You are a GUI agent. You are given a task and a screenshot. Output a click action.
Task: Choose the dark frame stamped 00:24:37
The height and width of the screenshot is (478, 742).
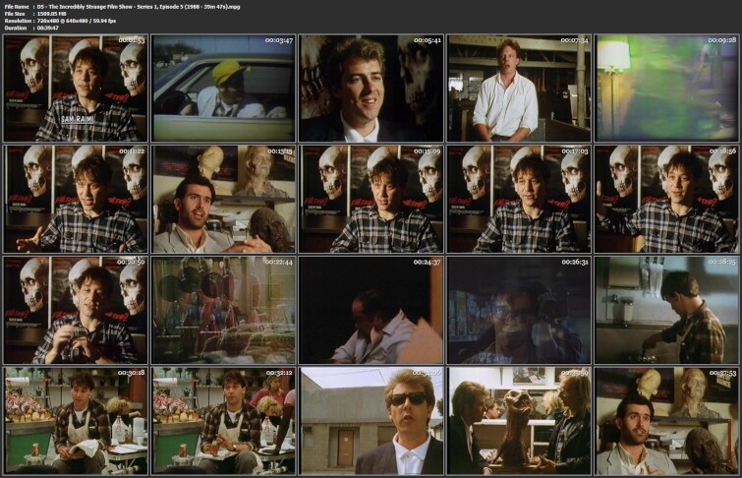[371, 310]
